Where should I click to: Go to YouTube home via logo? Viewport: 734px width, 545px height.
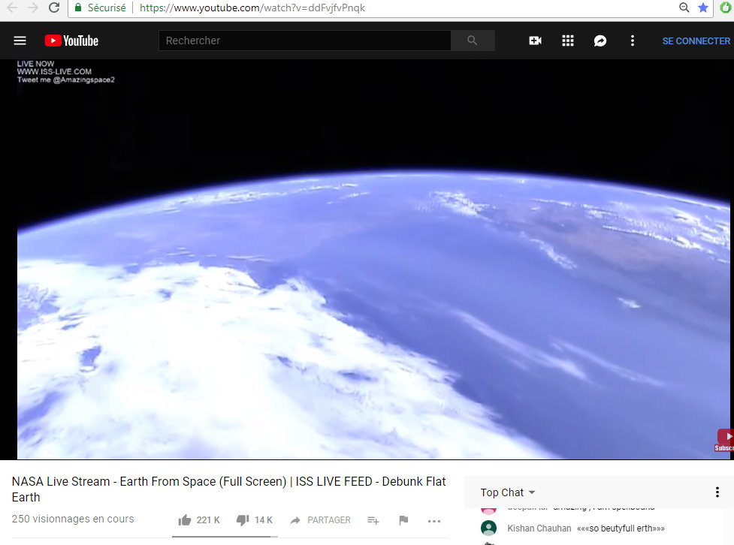[71, 41]
